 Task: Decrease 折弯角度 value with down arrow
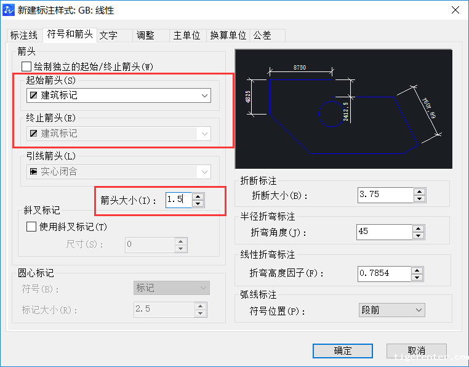click(x=419, y=235)
